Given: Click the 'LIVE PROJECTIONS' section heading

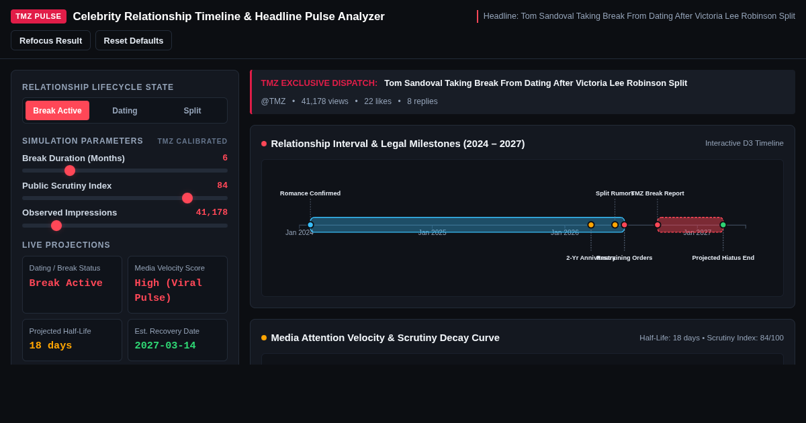Looking at the screenshot, I should pos(66,245).
